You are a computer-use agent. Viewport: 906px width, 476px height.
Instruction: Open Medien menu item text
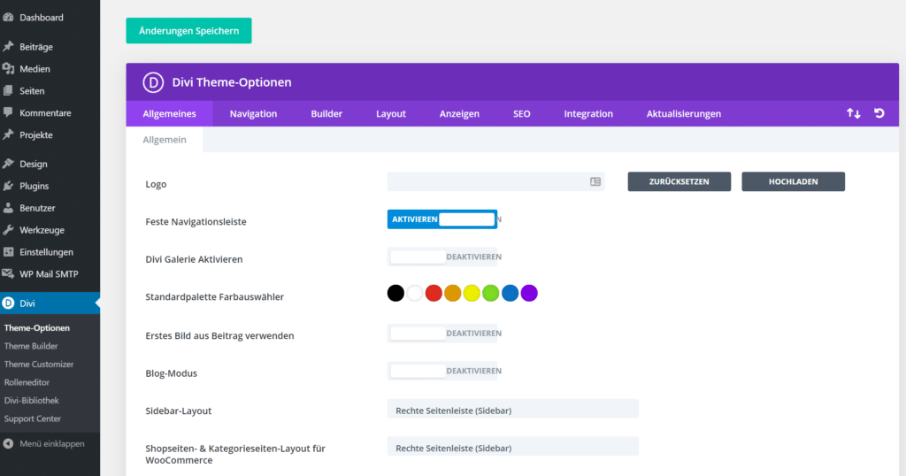click(35, 69)
